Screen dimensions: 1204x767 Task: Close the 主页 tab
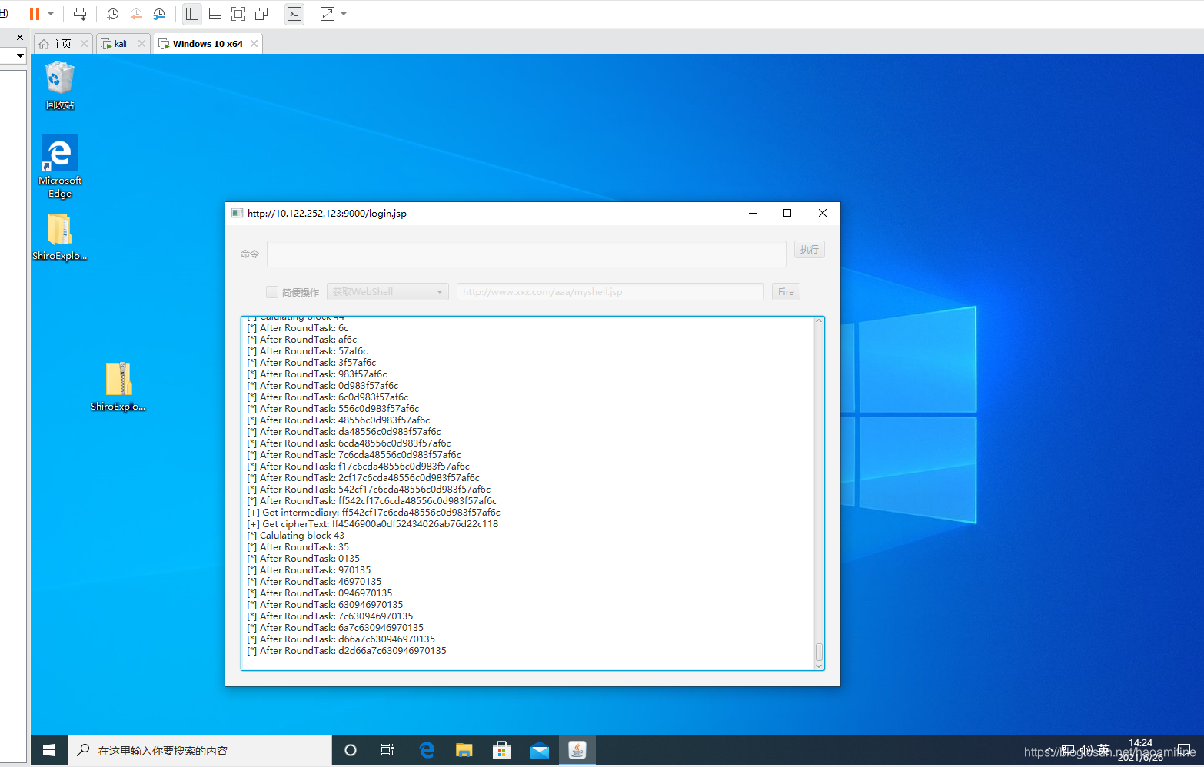point(85,44)
